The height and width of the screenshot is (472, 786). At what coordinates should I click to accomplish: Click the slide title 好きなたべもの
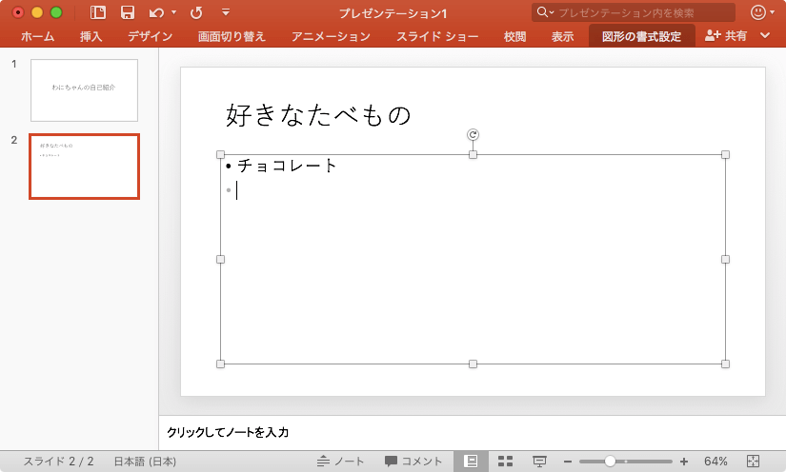click(318, 115)
